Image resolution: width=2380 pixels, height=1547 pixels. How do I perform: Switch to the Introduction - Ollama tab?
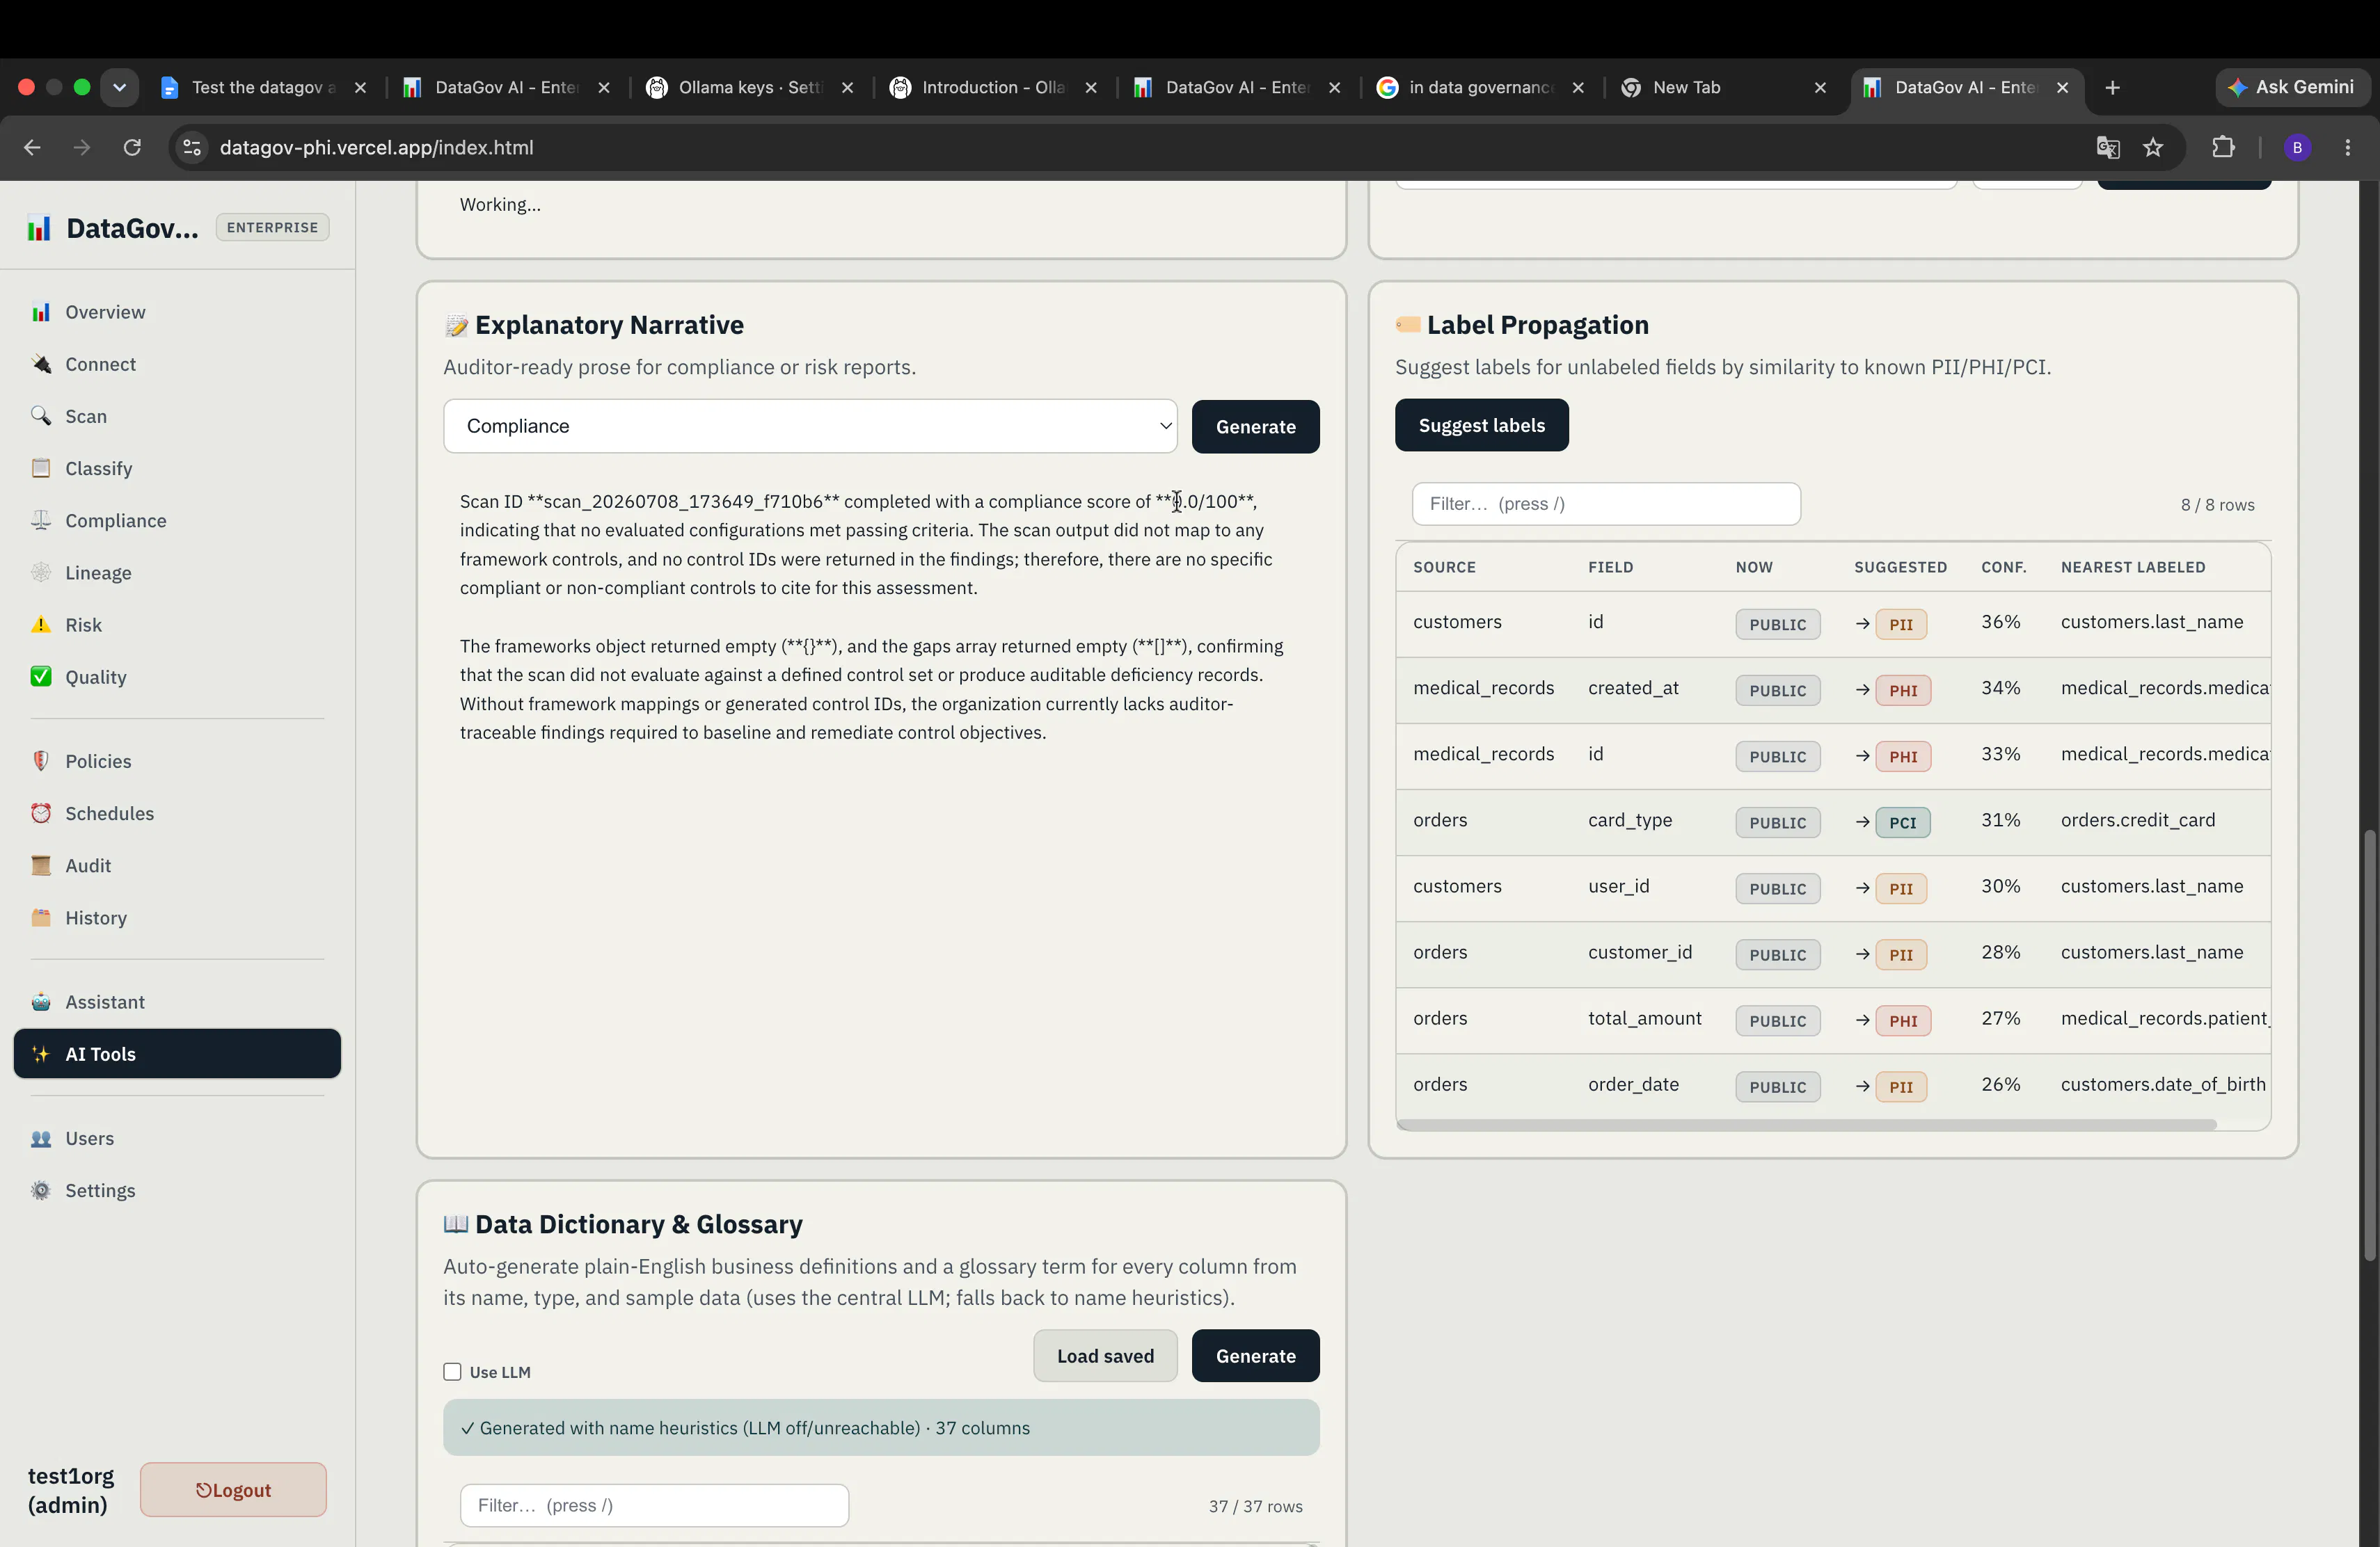point(993,87)
